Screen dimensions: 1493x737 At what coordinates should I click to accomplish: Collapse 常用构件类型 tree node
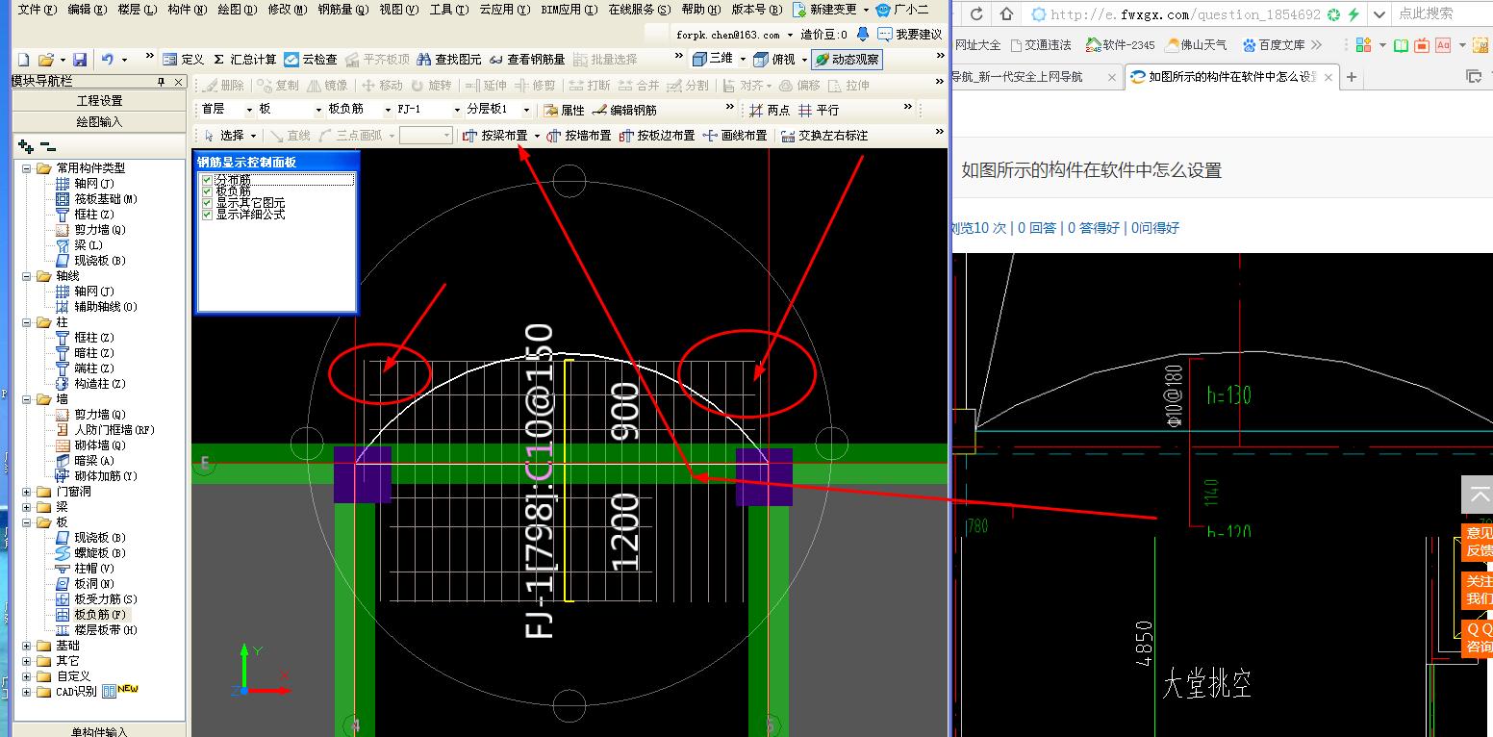tap(27, 168)
